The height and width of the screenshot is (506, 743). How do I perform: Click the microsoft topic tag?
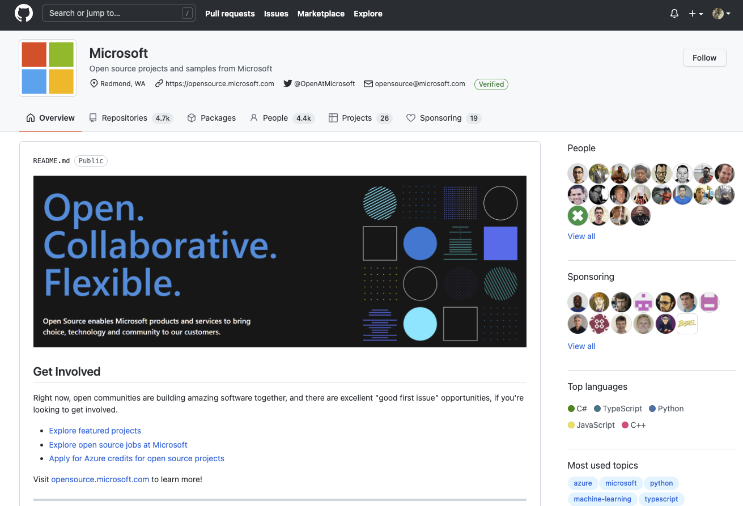pos(621,483)
